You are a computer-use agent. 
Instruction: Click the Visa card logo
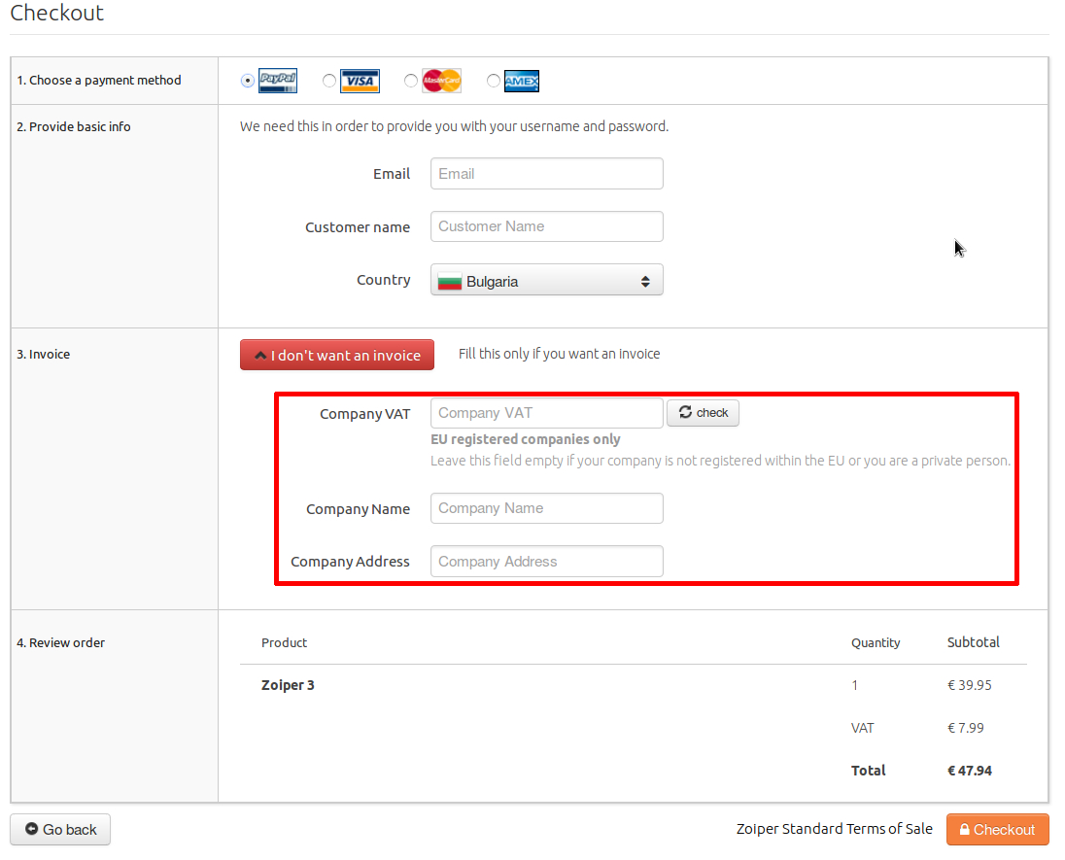[360, 81]
